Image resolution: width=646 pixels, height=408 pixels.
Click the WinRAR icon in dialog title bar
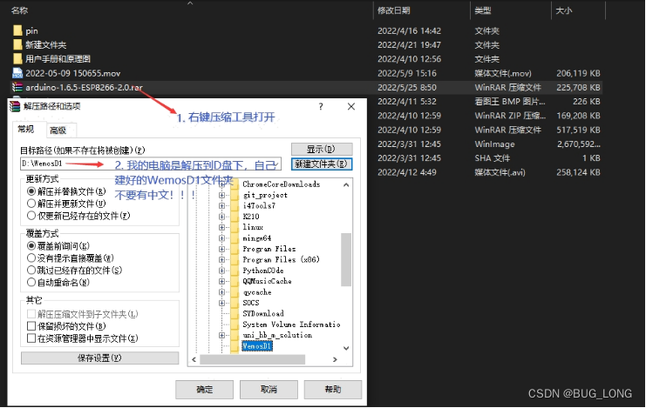15,106
